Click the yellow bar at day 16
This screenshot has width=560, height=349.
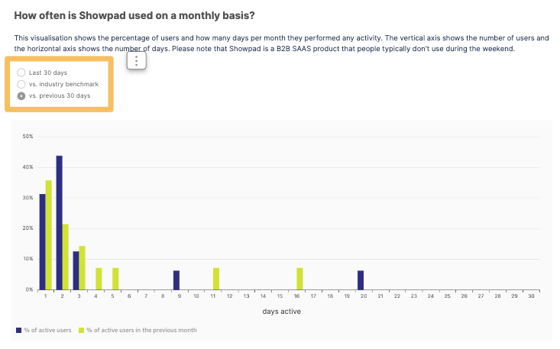coord(299,279)
